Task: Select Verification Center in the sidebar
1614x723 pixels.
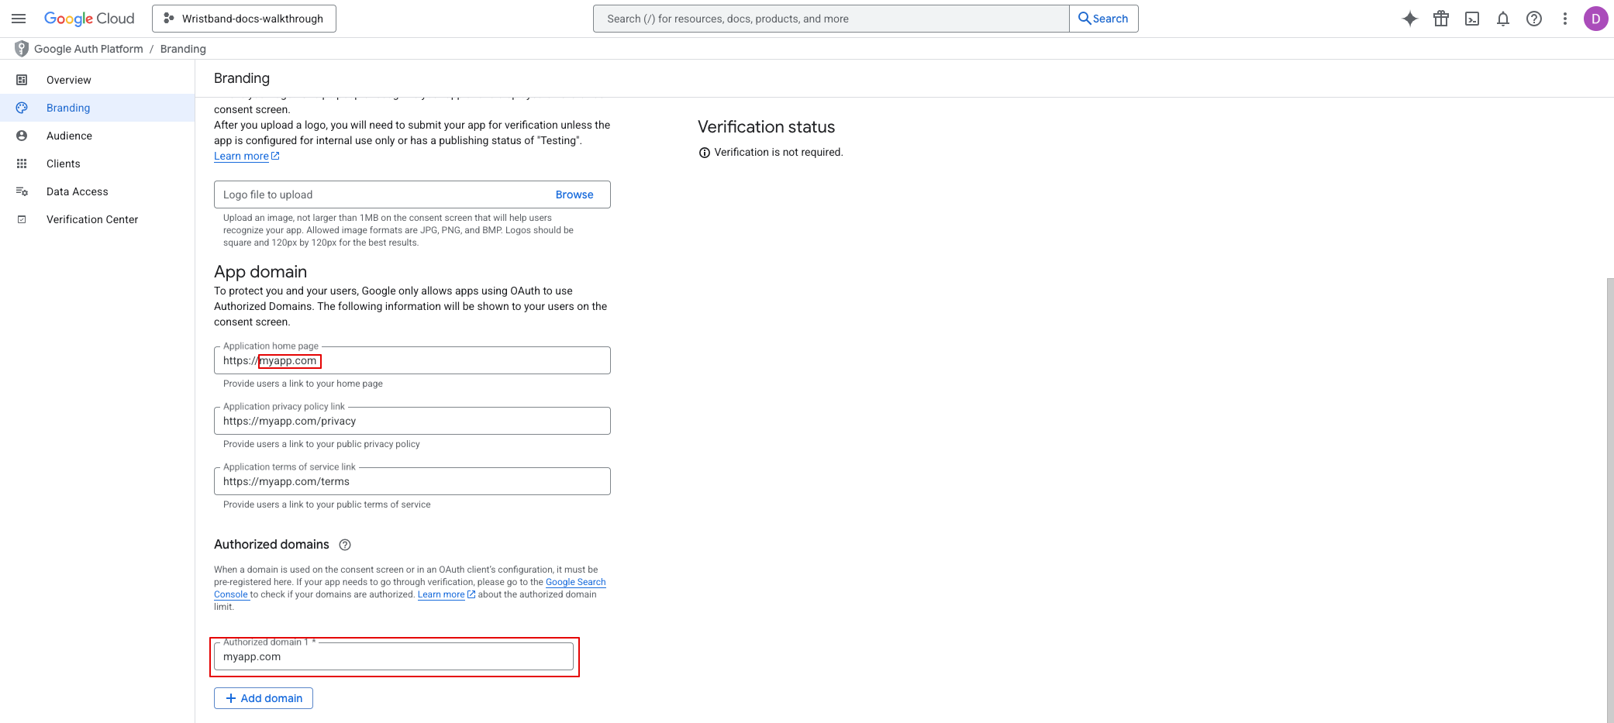Action: coord(97,219)
